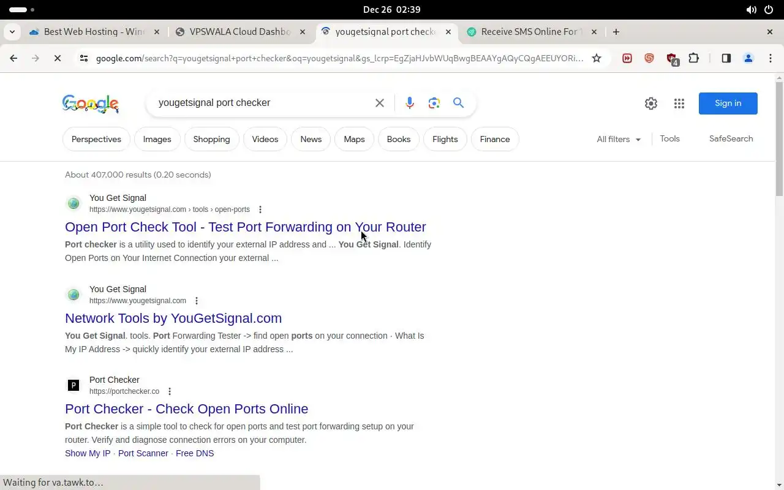
Task: Filter results by Maps
Action: tap(354, 139)
